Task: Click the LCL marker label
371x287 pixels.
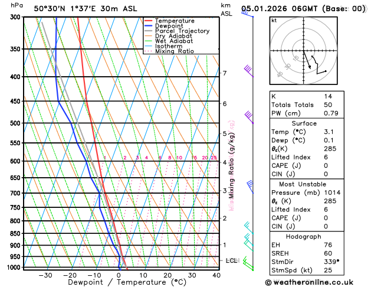Action: [x=231, y=260]
